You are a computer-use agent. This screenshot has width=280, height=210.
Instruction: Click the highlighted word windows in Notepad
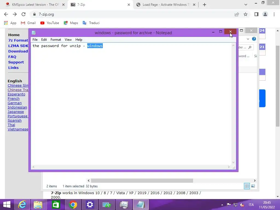click(95, 46)
